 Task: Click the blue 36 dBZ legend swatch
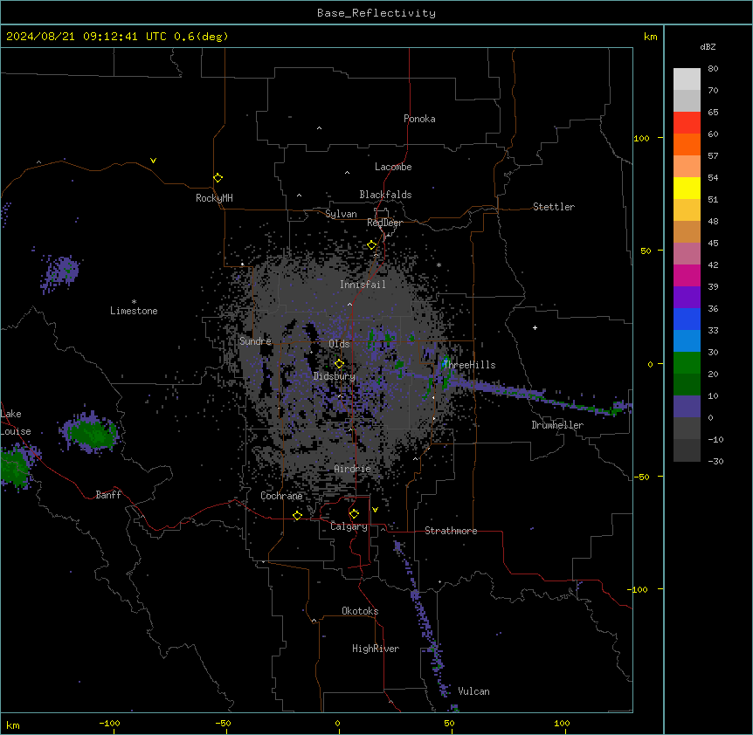[687, 319]
